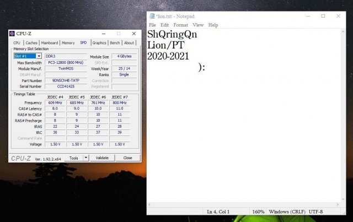Open the Bench tab

pyautogui.click(x=115, y=42)
